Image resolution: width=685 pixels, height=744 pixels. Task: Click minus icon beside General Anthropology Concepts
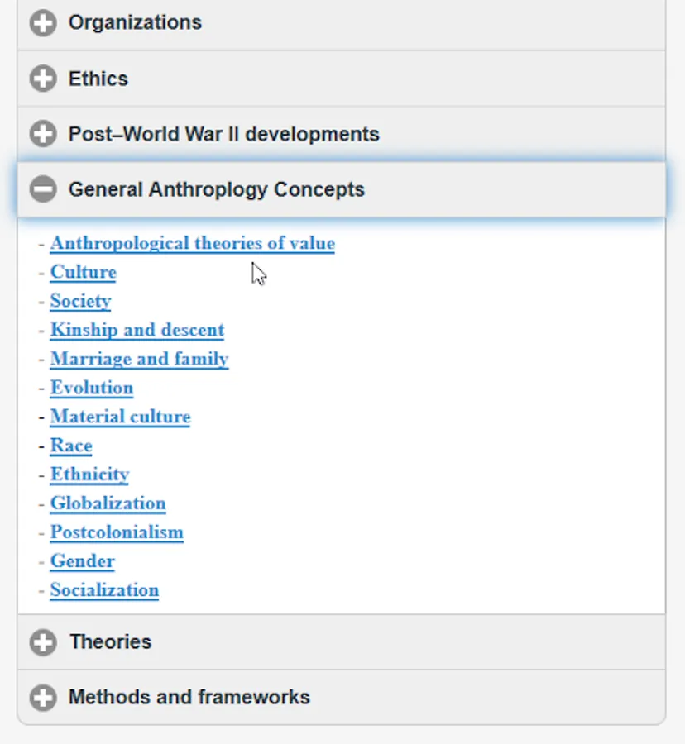point(43,190)
